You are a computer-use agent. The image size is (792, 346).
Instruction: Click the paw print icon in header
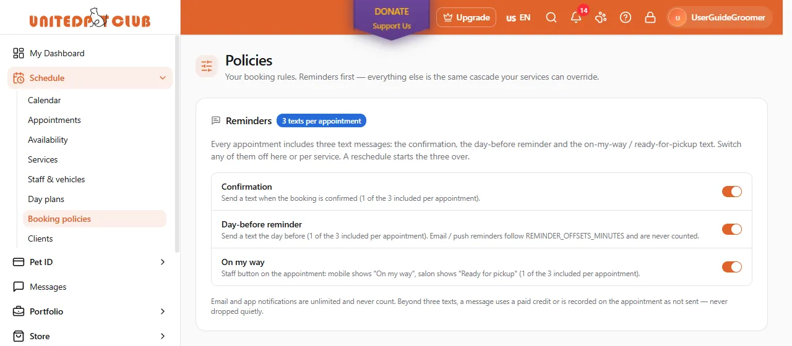point(601,17)
